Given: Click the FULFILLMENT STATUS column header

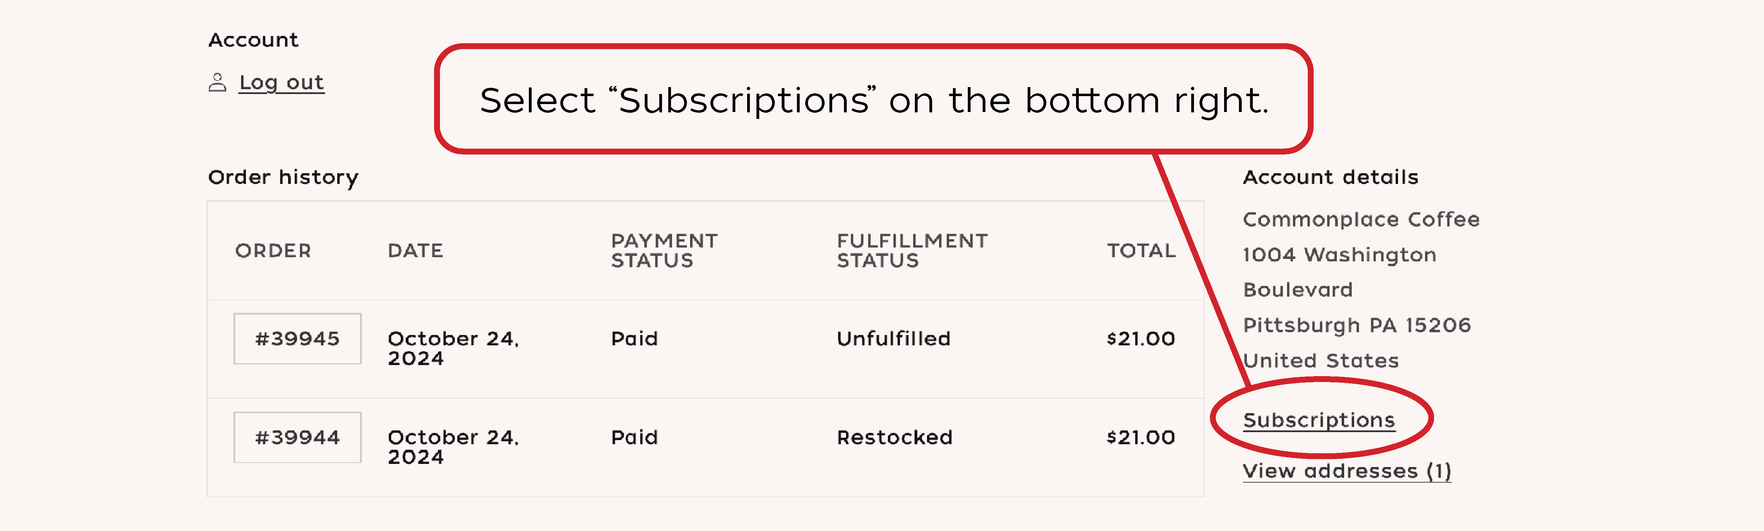Looking at the screenshot, I should click(x=911, y=250).
